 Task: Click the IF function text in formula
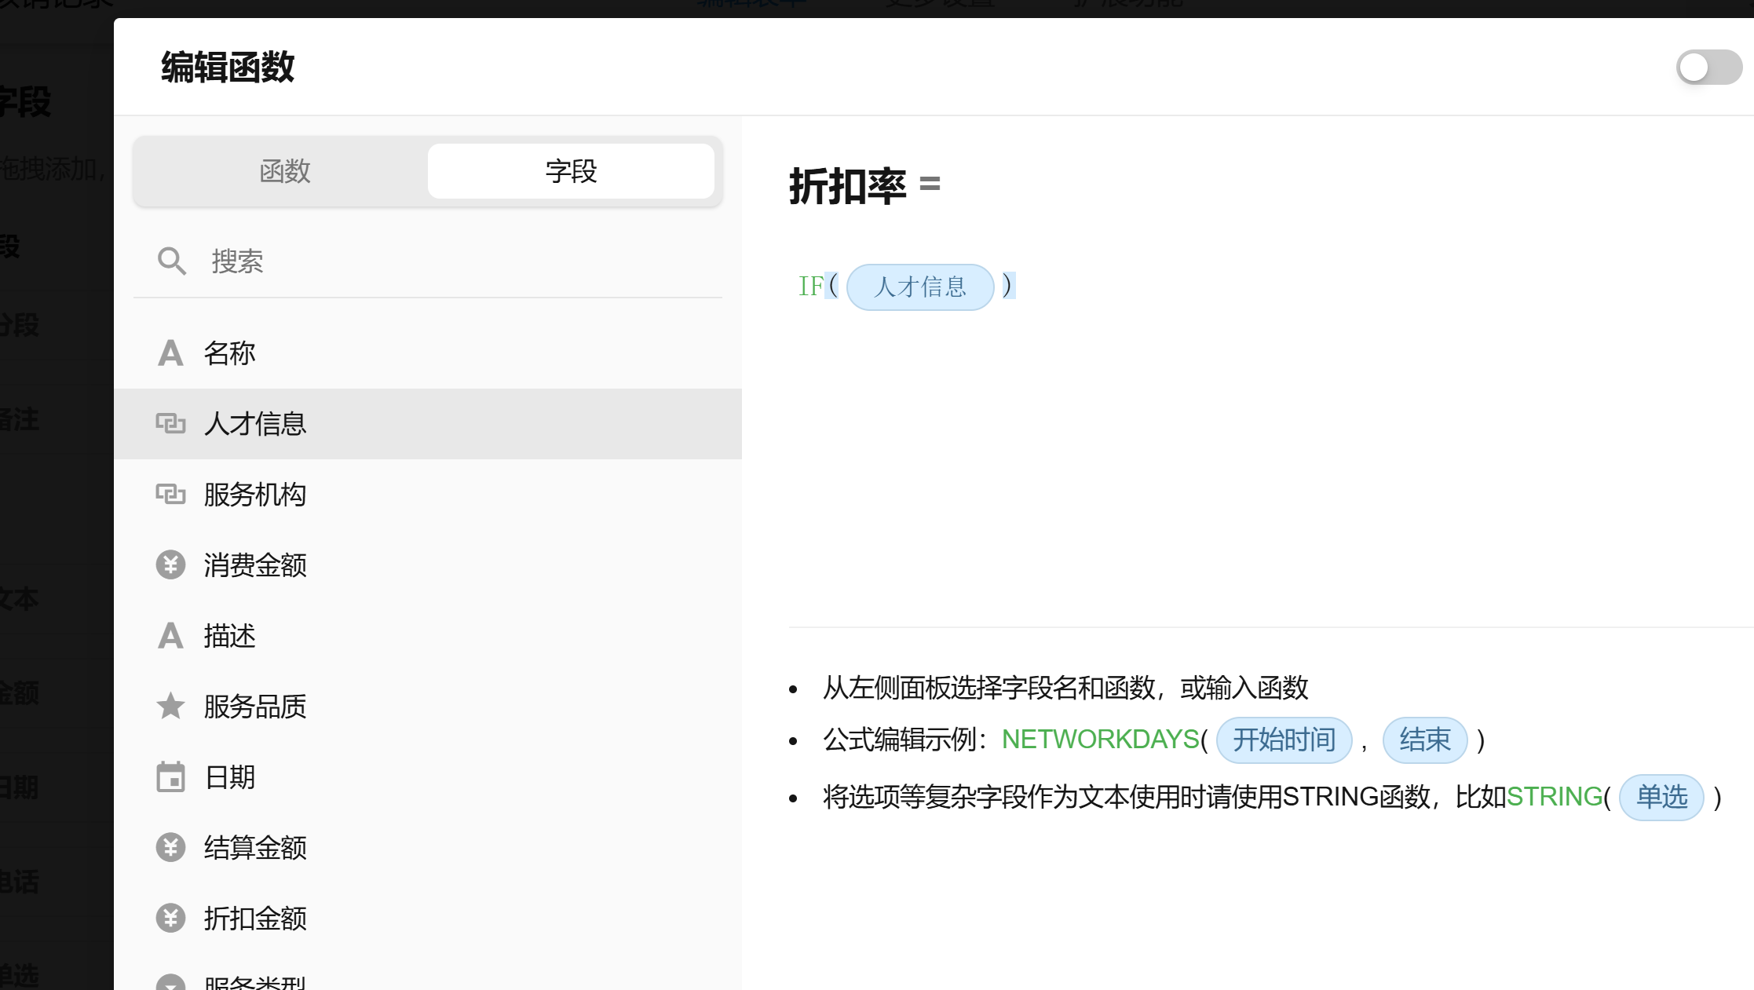(810, 287)
